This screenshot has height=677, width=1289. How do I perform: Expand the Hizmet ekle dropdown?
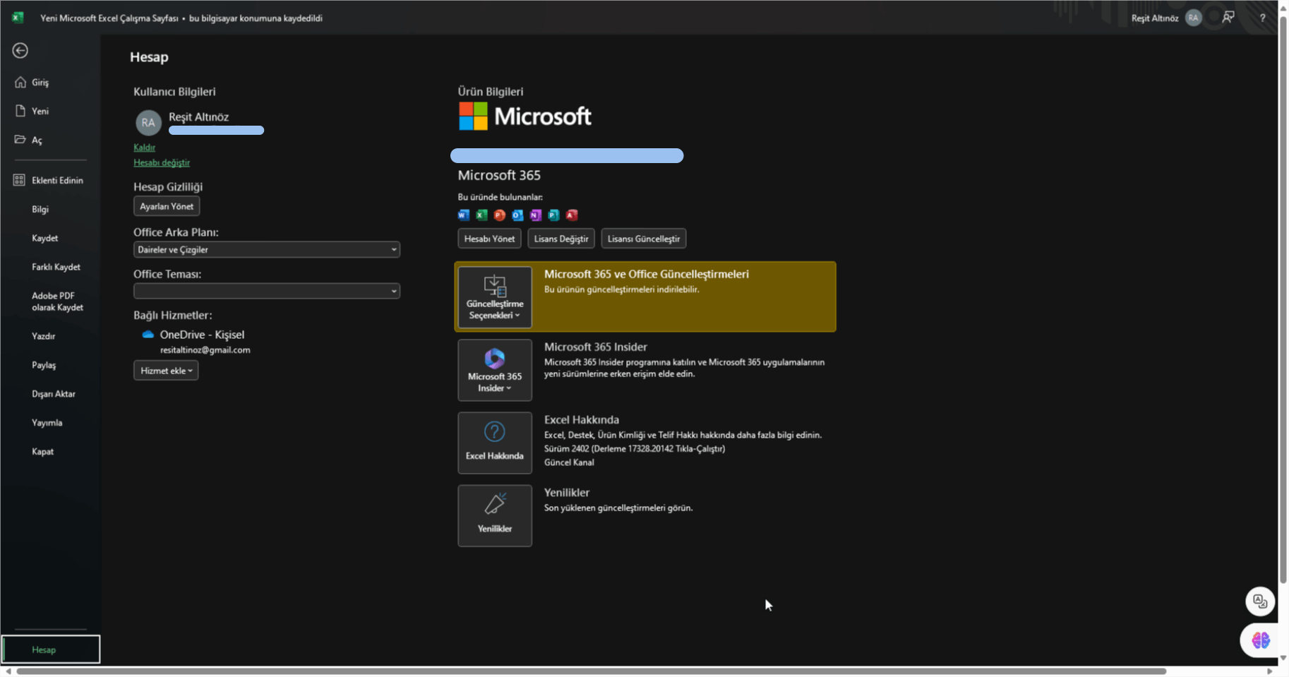[166, 371]
